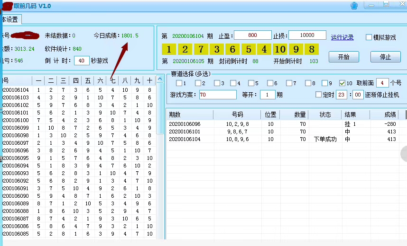
Task: Click the 等开 period input field
Action: point(268,95)
